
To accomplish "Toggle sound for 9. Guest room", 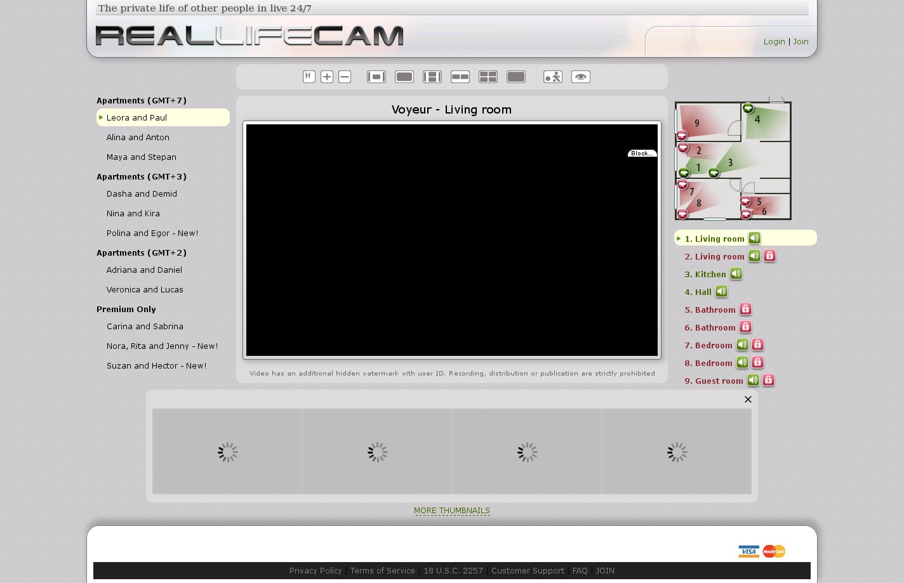I will (x=753, y=380).
